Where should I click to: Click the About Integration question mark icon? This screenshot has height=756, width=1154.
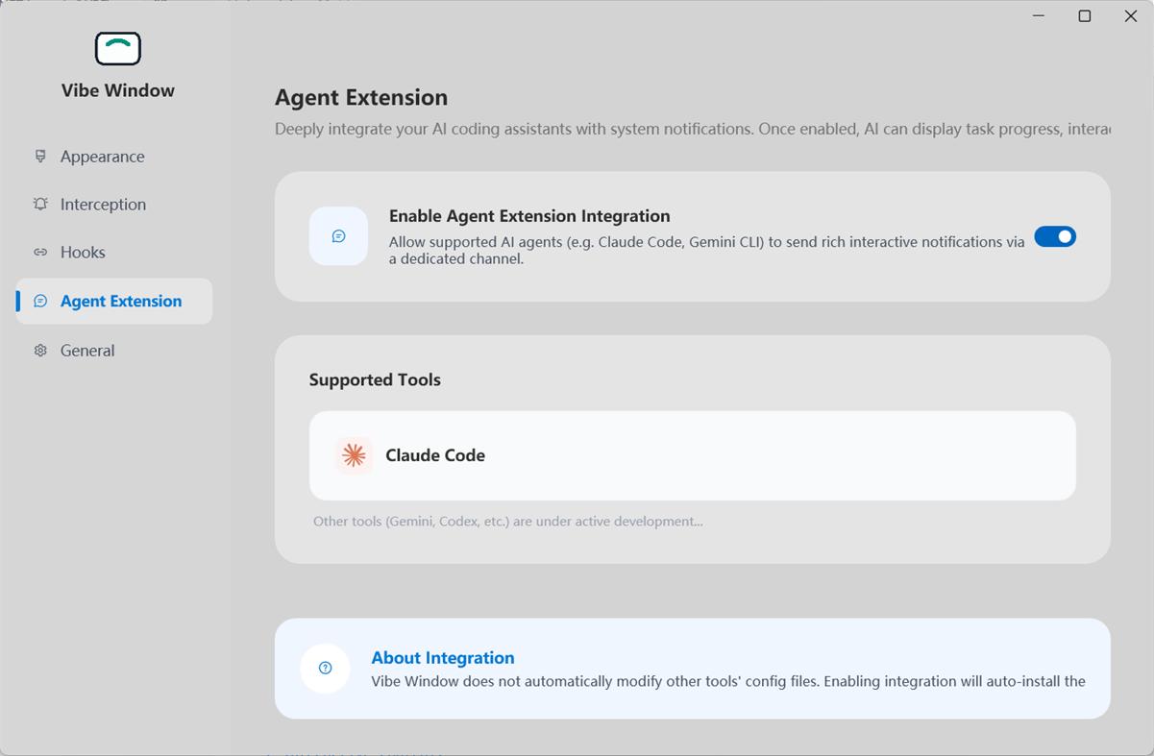[325, 668]
